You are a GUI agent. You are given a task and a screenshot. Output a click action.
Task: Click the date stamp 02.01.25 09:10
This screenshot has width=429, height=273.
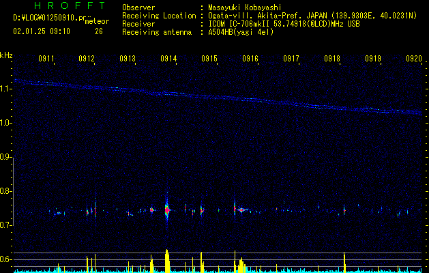(x=42, y=31)
